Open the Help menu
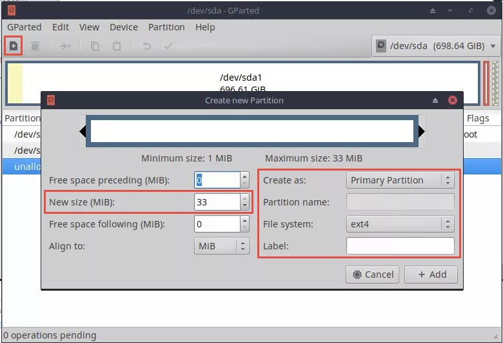503x343 pixels. (x=205, y=27)
